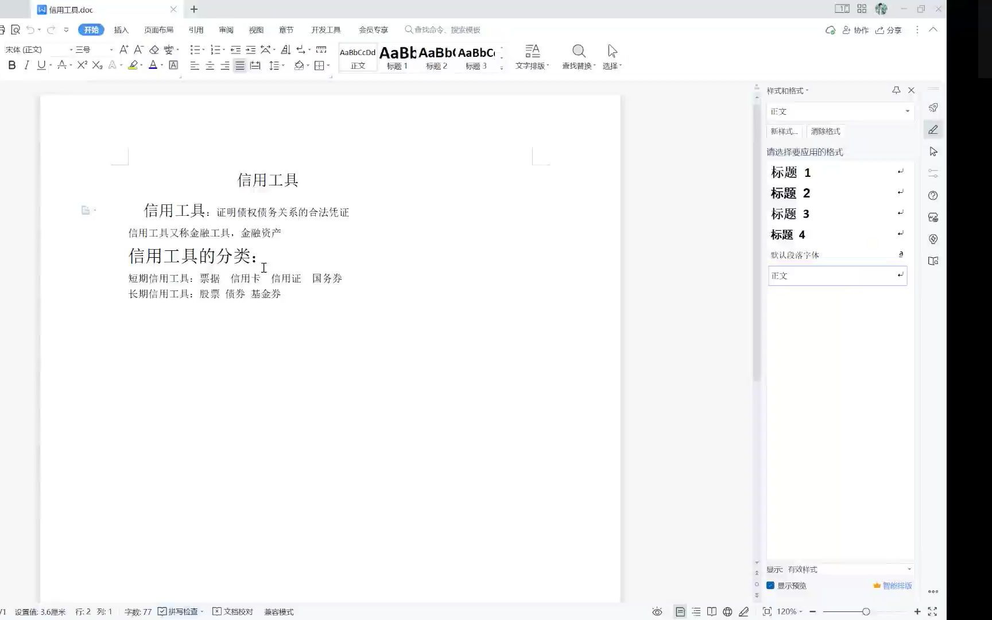Image resolution: width=992 pixels, height=620 pixels.
Task: Apply Heading 1 style from ribbon gallery
Action: [397, 57]
